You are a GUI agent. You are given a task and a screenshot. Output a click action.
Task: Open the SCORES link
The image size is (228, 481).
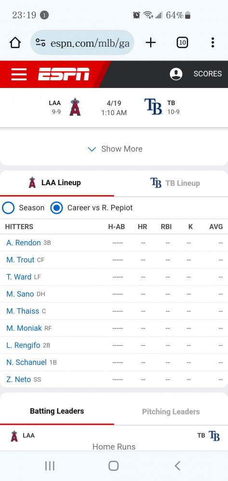pyautogui.click(x=207, y=74)
